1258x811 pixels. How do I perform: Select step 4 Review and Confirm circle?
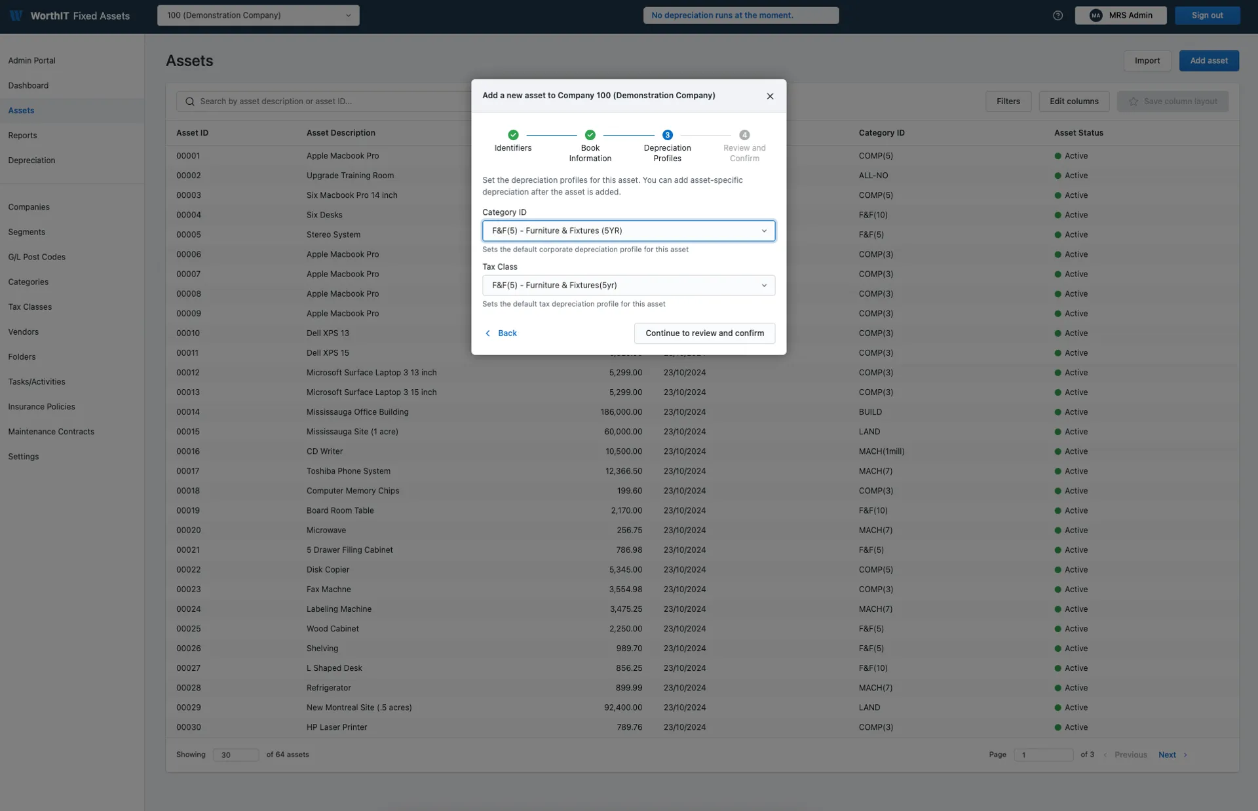click(744, 134)
